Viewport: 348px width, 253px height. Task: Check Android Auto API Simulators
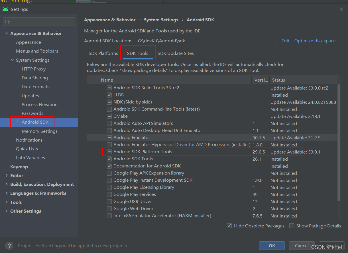pos(109,123)
